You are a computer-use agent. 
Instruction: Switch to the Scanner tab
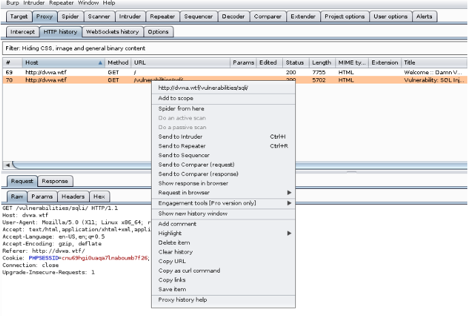pyautogui.click(x=99, y=16)
